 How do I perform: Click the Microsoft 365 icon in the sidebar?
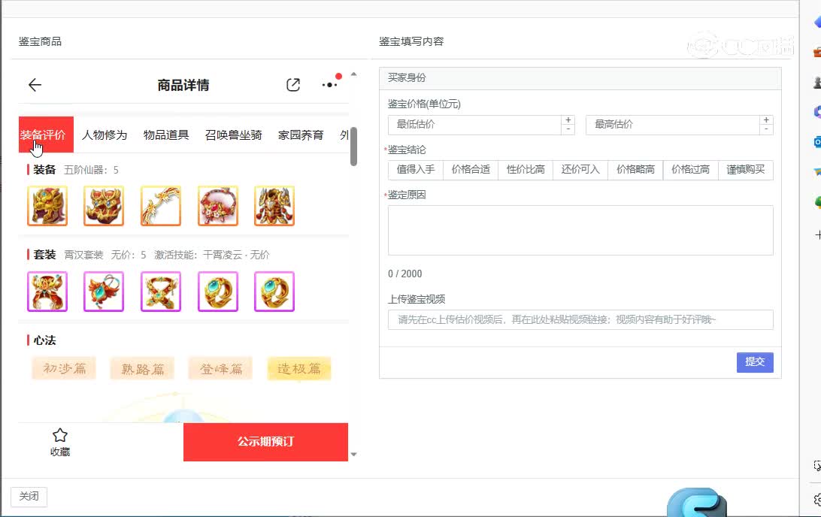(x=816, y=113)
